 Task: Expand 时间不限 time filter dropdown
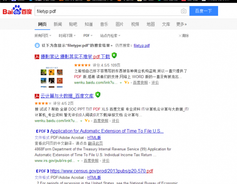tap(67, 36)
